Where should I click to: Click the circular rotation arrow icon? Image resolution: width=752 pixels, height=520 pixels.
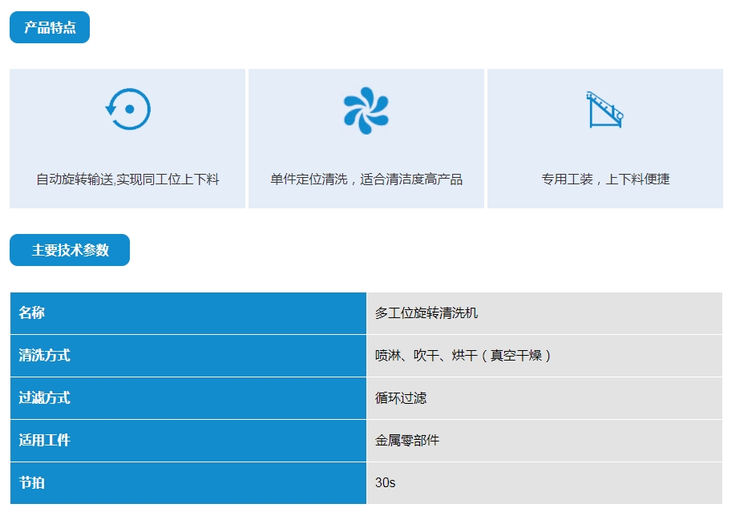(x=128, y=109)
